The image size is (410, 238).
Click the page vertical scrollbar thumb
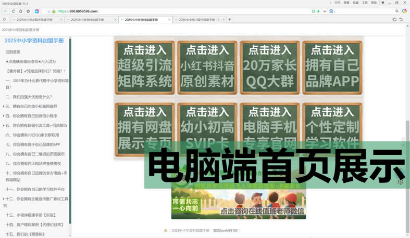[407, 176]
